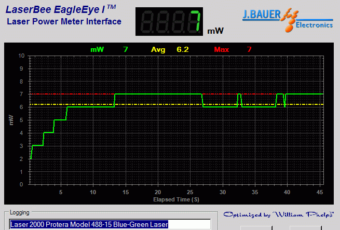The height and width of the screenshot is (230, 340).
Task: Click the "9" tick label on the vertical axis
Action: point(21,69)
